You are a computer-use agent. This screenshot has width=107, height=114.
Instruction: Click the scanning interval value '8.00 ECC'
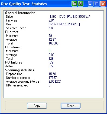point(55,82)
